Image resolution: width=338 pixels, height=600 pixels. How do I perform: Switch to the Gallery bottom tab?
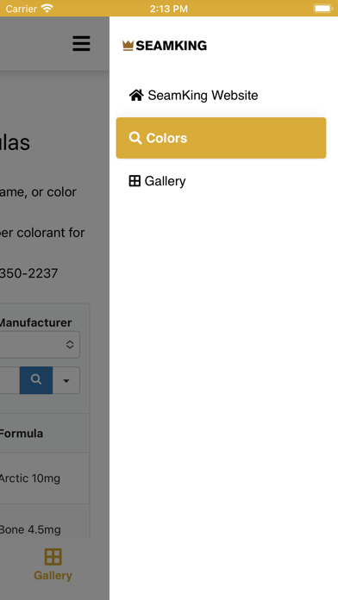coord(53,565)
